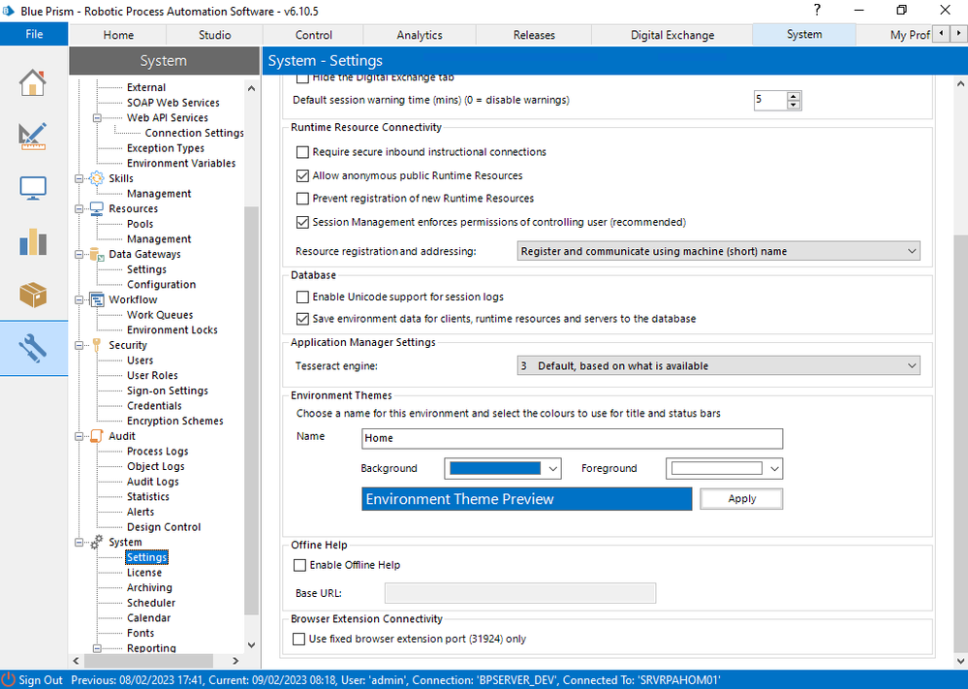Click the Apply button for theme

741,499
